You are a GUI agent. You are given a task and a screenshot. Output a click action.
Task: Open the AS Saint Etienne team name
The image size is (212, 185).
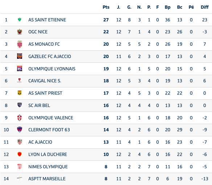click(x=47, y=20)
